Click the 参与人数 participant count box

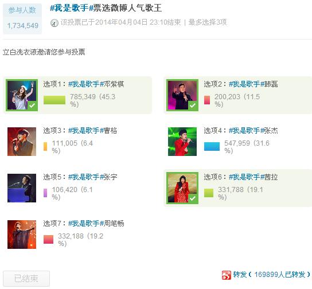22,18
